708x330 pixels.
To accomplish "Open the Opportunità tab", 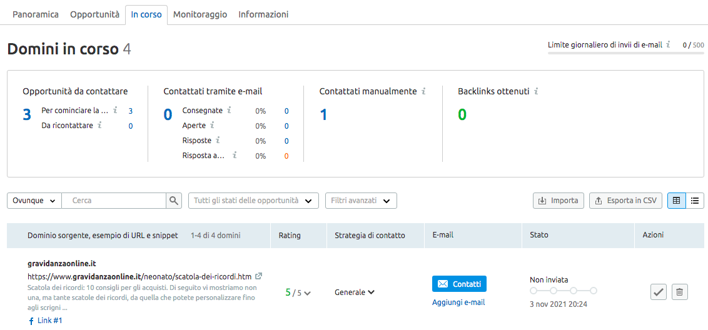I will (x=94, y=14).
